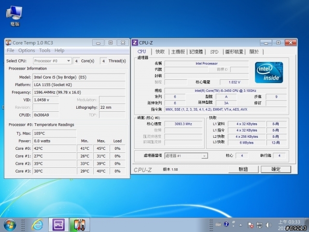Open the Computer desktop icon
This screenshot has width=309, height=232.
[x=14, y=16]
